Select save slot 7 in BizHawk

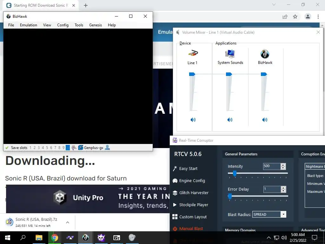(55, 148)
